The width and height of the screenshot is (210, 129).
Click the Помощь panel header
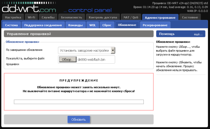point(181,34)
